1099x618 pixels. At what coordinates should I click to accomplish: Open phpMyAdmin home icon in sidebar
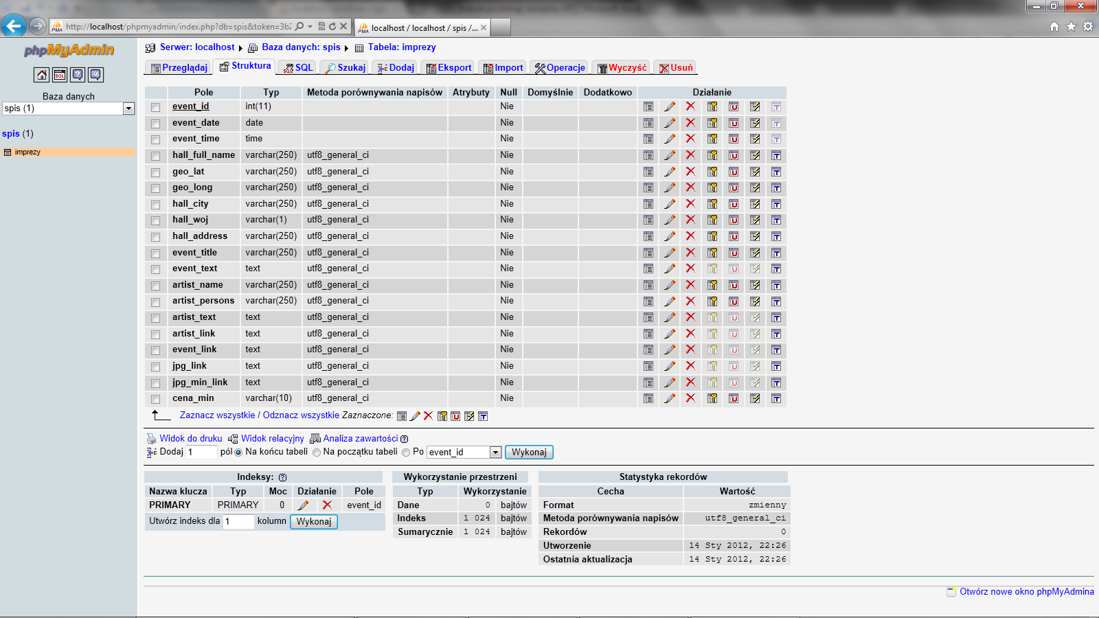pyautogui.click(x=42, y=75)
